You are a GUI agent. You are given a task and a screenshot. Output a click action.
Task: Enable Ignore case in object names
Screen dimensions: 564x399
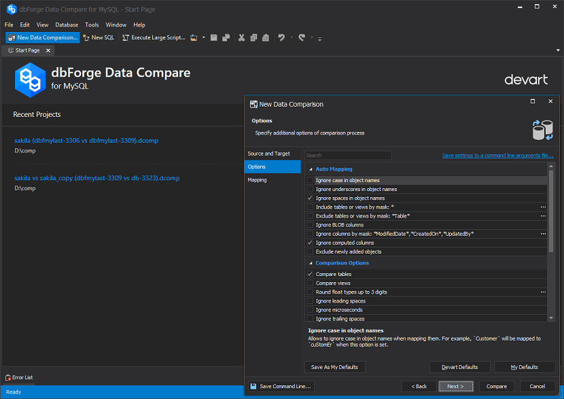[310, 180]
